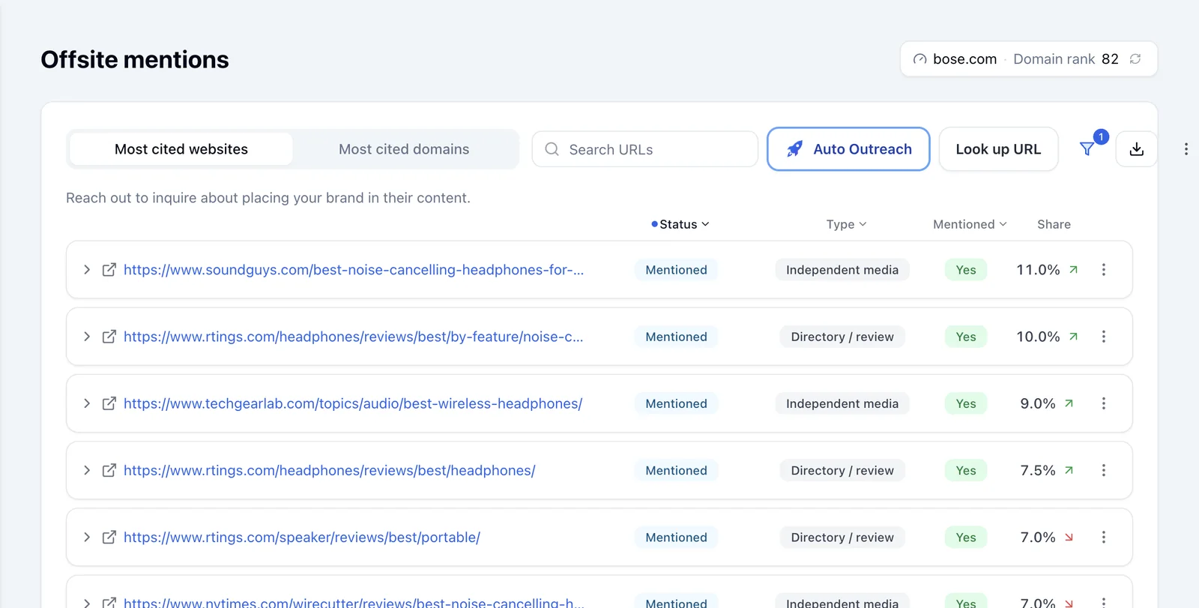
Task: Switch to Most cited domains tab
Action: (404, 149)
